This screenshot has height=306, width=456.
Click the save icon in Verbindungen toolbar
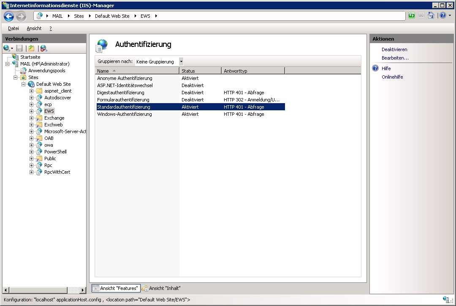coord(19,48)
